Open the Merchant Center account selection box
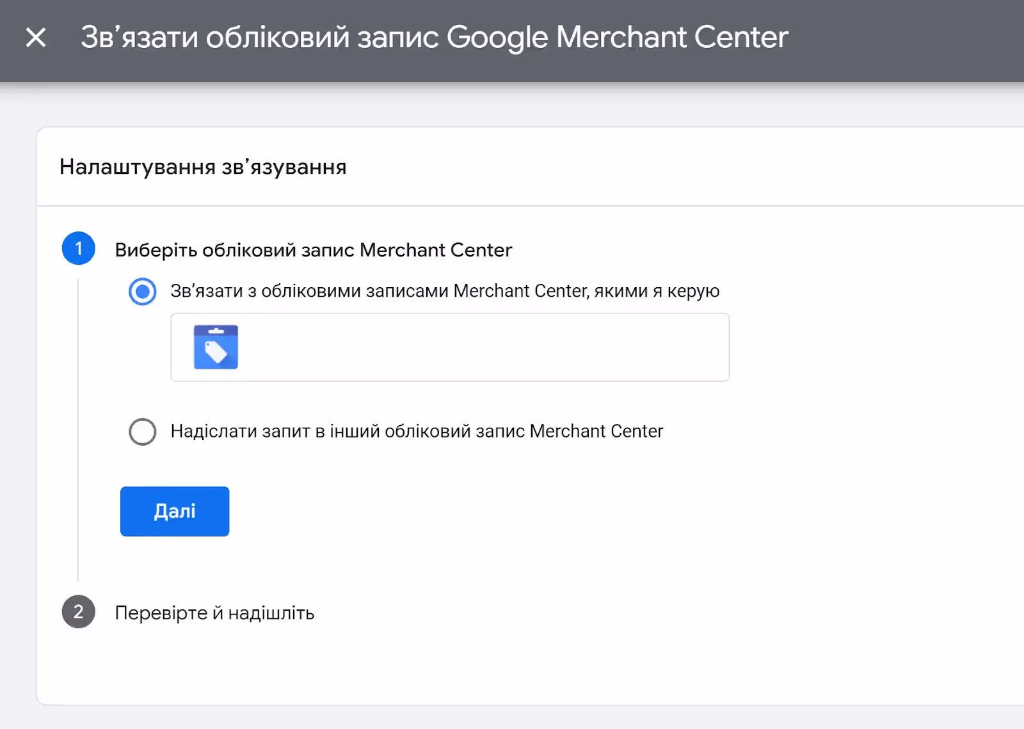Screen dimensions: 1024x729 [x=450, y=347]
